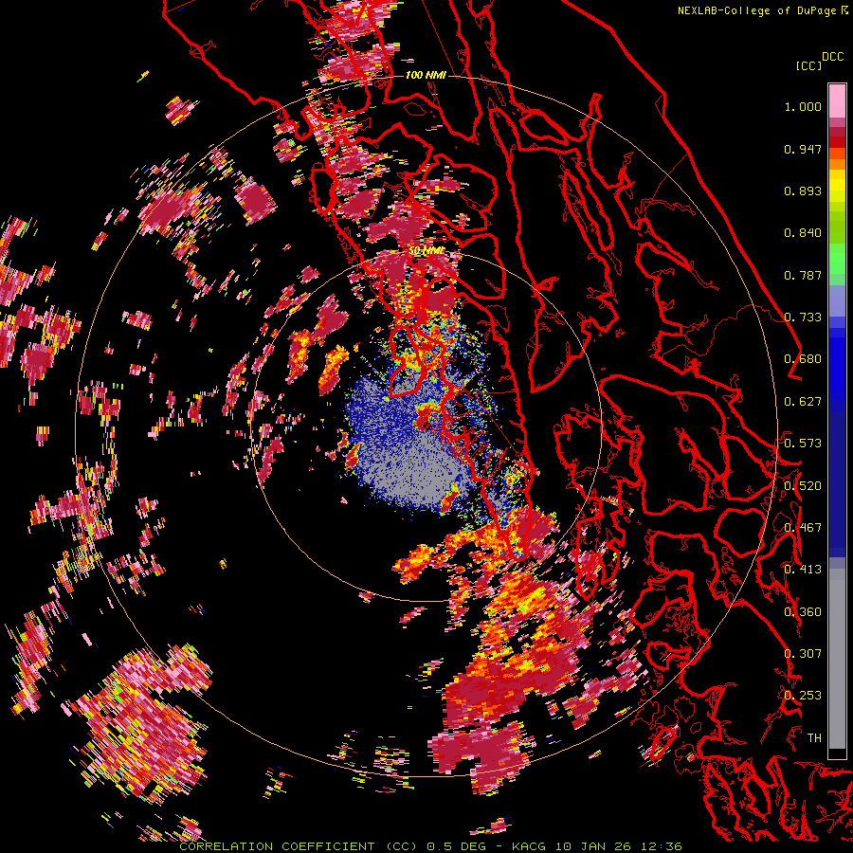Click the NEXLAB-College of DuPage credit text
Image resolution: width=853 pixels, height=853 pixels.
pyautogui.click(x=758, y=10)
